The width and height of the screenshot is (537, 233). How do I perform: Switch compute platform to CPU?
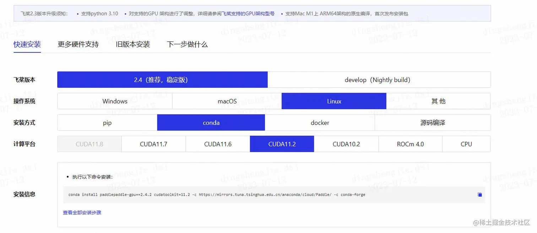coord(466,144)
